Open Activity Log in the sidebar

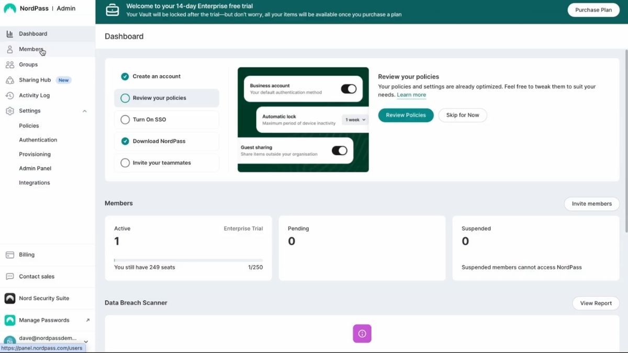coord(48,96)
